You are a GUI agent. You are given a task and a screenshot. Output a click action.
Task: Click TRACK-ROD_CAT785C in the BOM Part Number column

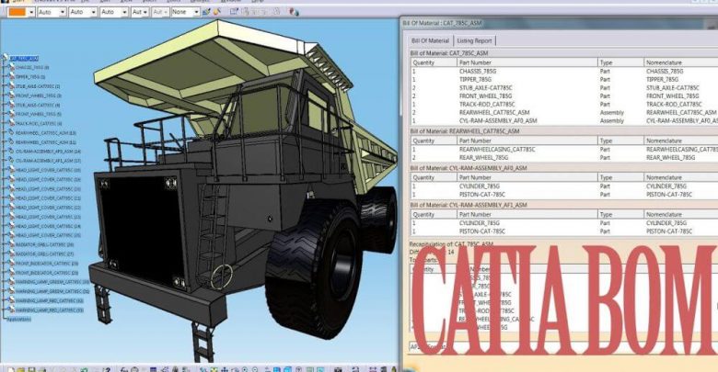pyautogui.click(x=487, y=104)
